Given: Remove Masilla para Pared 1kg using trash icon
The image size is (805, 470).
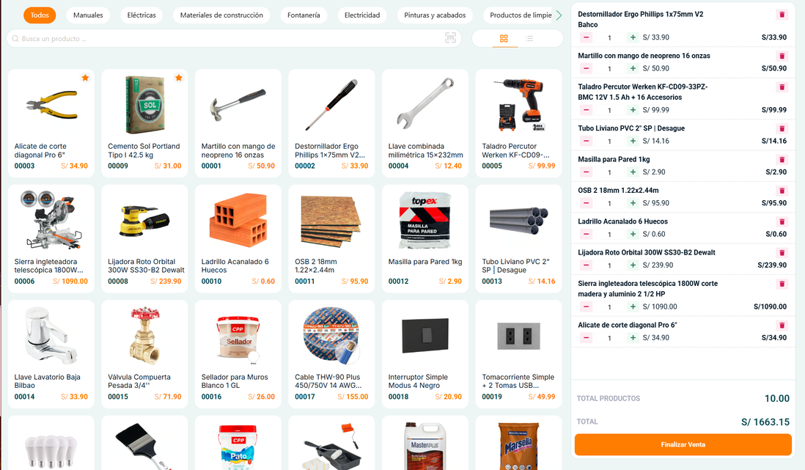Looking at the screenshot, I should [x=782, y=160].
